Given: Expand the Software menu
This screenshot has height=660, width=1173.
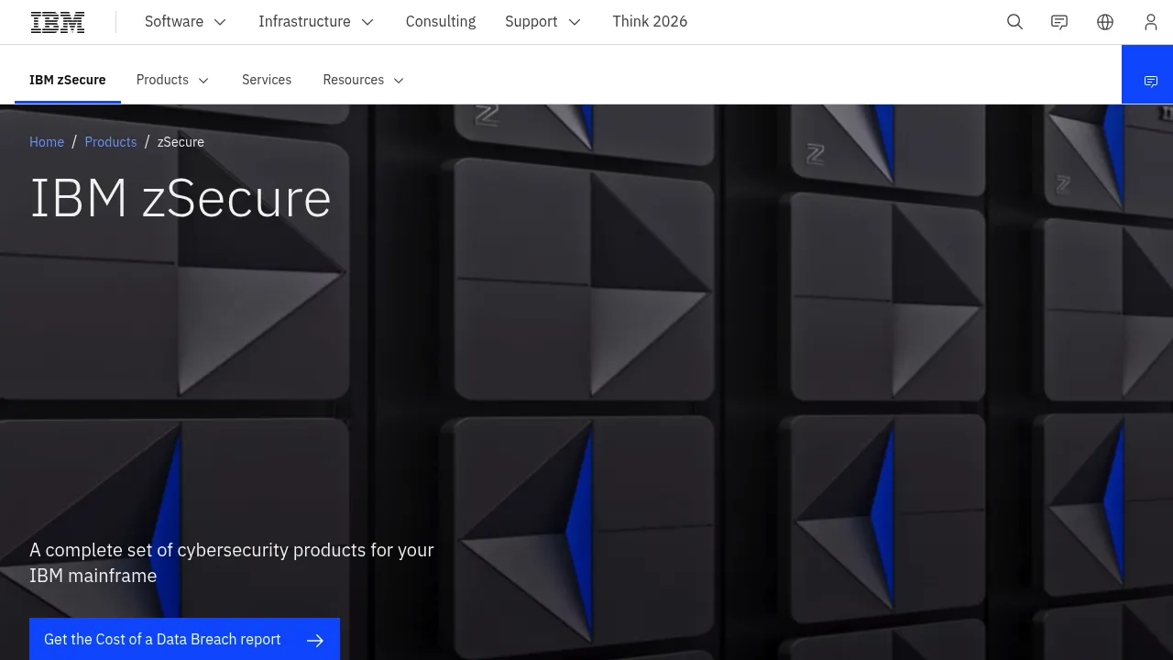Looking at the screenshot, I should [x=186, y=22].
